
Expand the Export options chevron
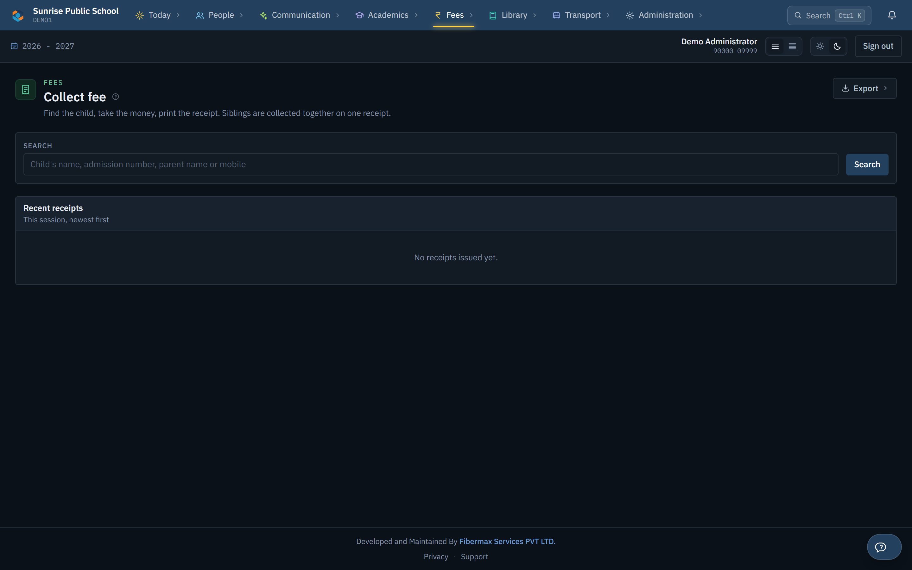[x=886, y=88]
